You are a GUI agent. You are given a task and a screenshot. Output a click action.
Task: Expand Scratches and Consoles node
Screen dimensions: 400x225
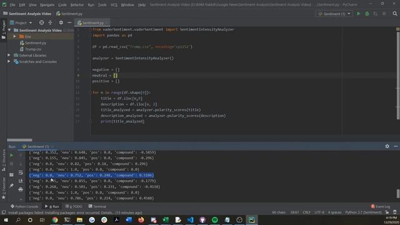(9, 61)
